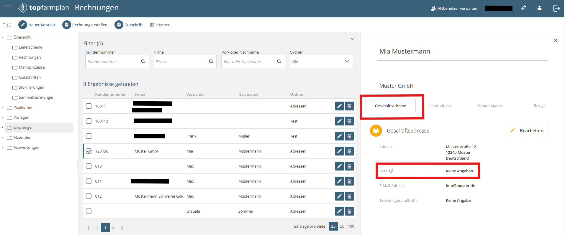565x235 pixels.
Task: Click the Gutschrift toolbar button
Action: (129, 25)
